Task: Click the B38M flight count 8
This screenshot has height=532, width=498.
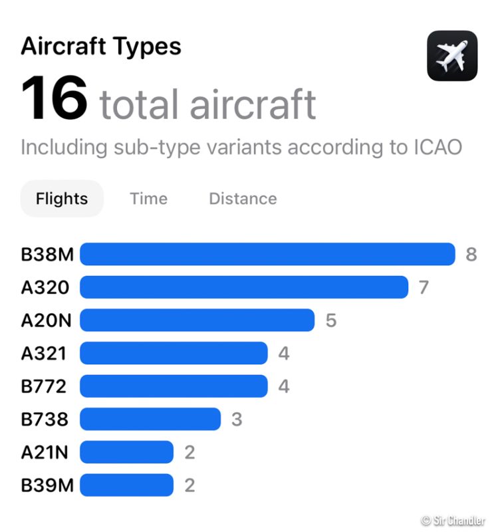Action: 471,254
